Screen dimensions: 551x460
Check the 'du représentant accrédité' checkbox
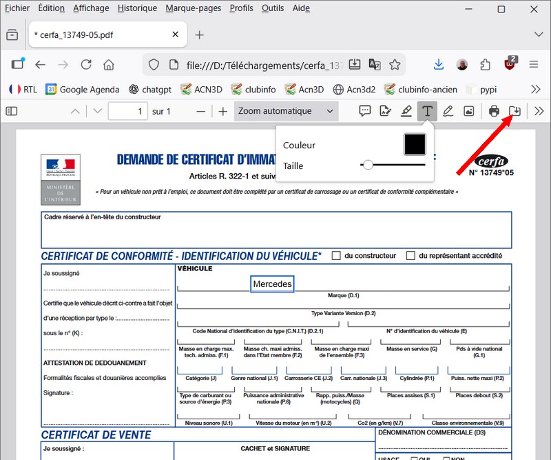[410, 256]
